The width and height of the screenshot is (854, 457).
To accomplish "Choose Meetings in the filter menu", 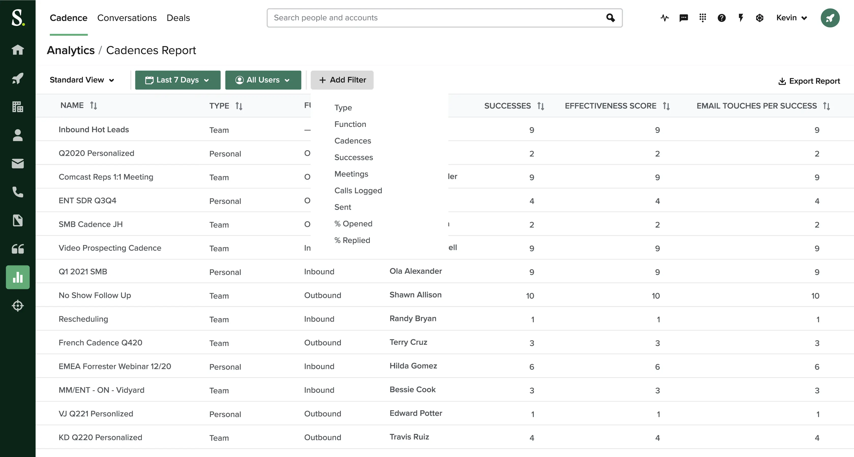I will point(351,174).
